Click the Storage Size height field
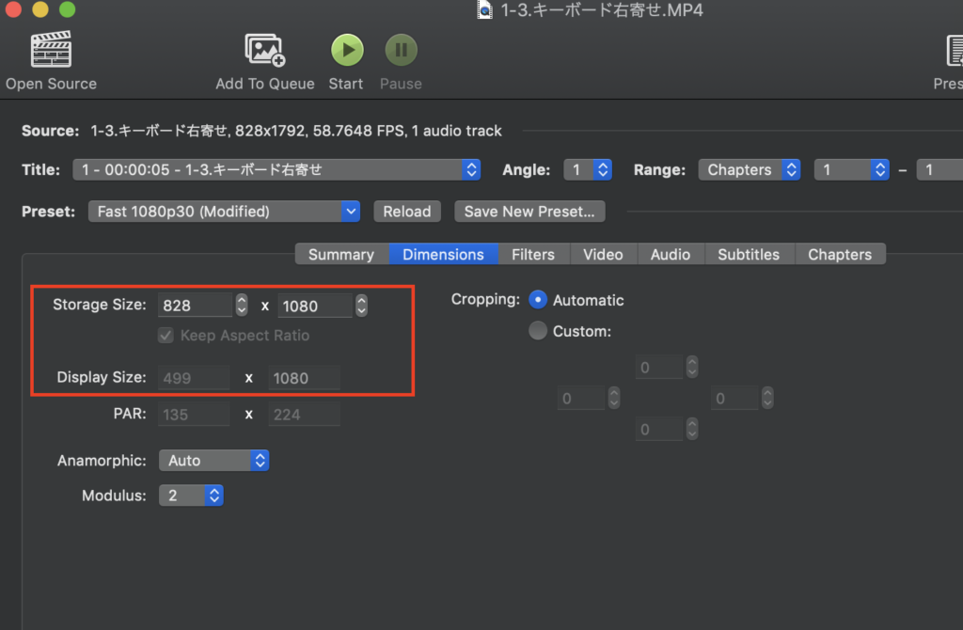The height and width of the screenshot is (630, 963). point(315,306)
